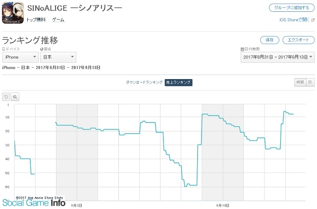Screen dimensions: 317x209
Task: Toggle chart granularity to 日
Action: (310, 82)
